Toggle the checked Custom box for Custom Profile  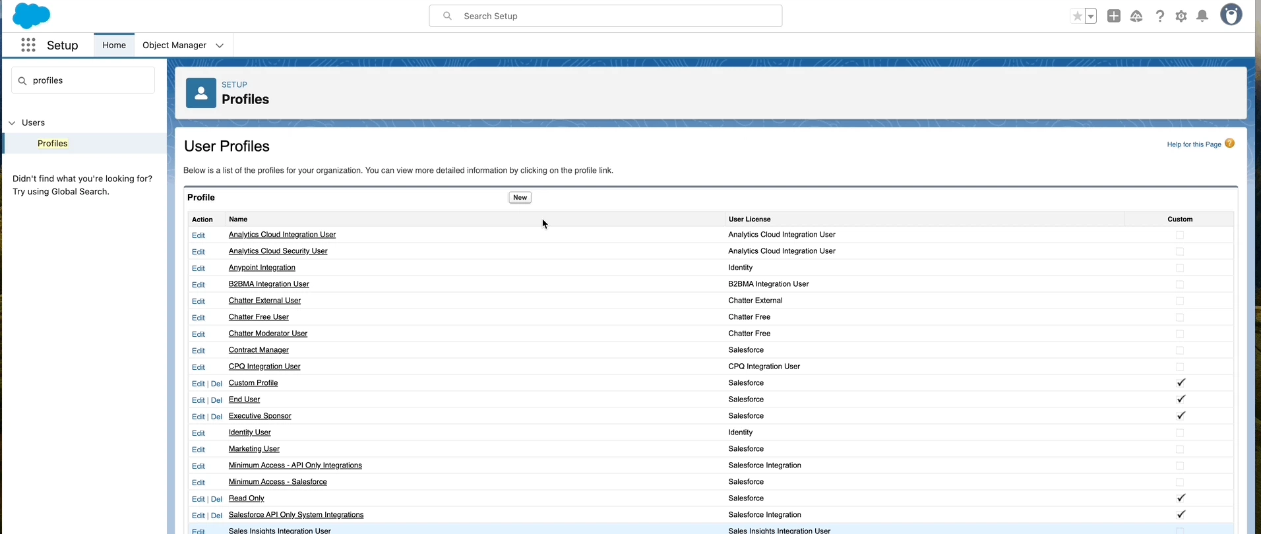click(x=1181, y=382)
